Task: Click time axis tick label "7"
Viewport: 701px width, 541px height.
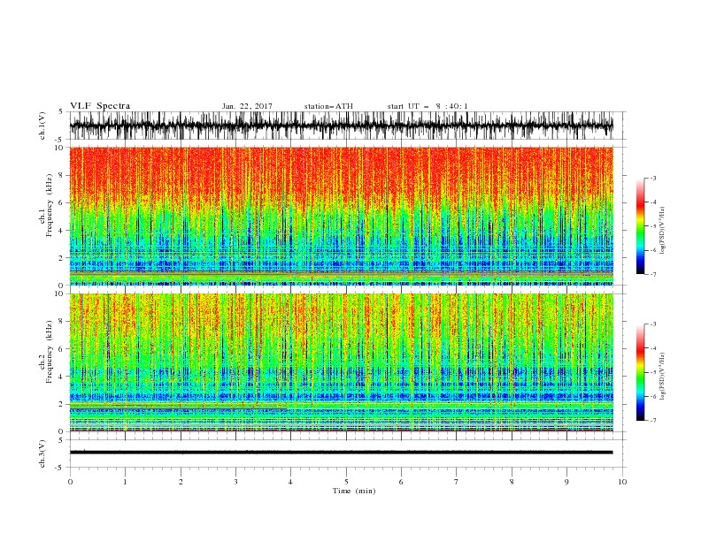Action: click(457, 482)
